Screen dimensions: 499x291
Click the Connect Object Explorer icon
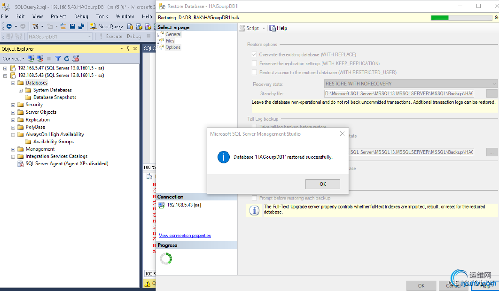[x=31, y=59]
